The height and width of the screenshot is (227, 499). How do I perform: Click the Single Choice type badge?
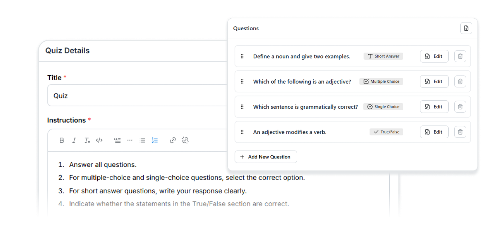pos(383,107)
